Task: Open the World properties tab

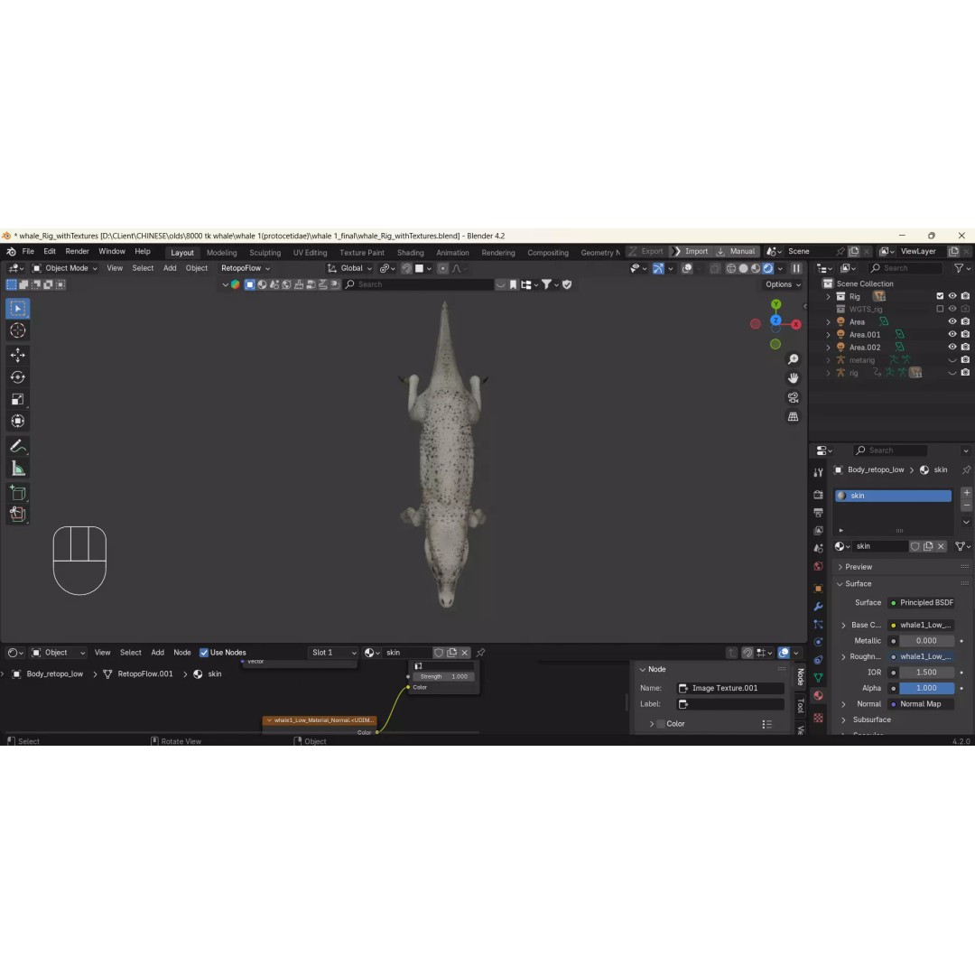Action: pyautogui.click(x=818, y=566)
